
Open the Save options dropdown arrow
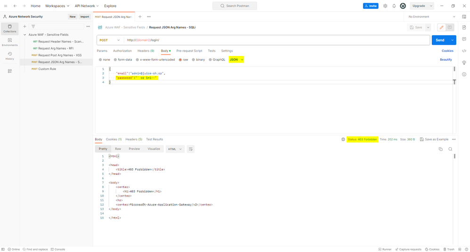pos(428,28)
